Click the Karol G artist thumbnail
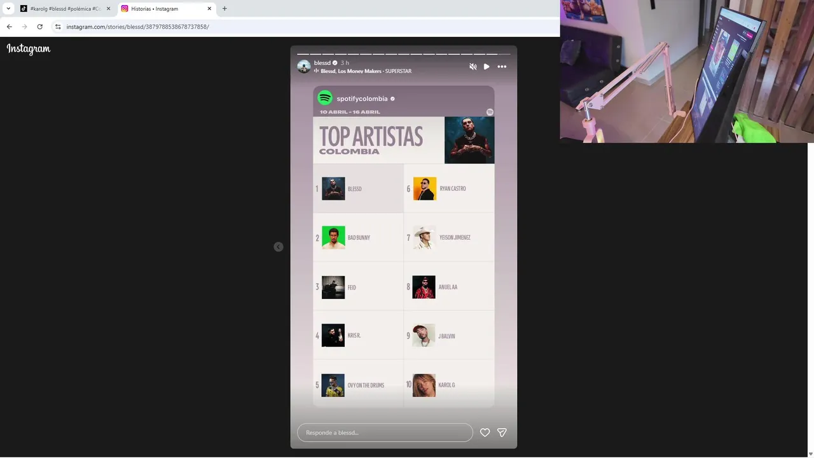 pos(424,385)
